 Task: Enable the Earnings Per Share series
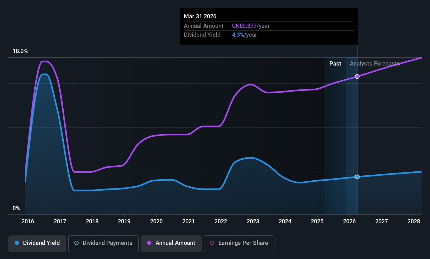(239, 244)
